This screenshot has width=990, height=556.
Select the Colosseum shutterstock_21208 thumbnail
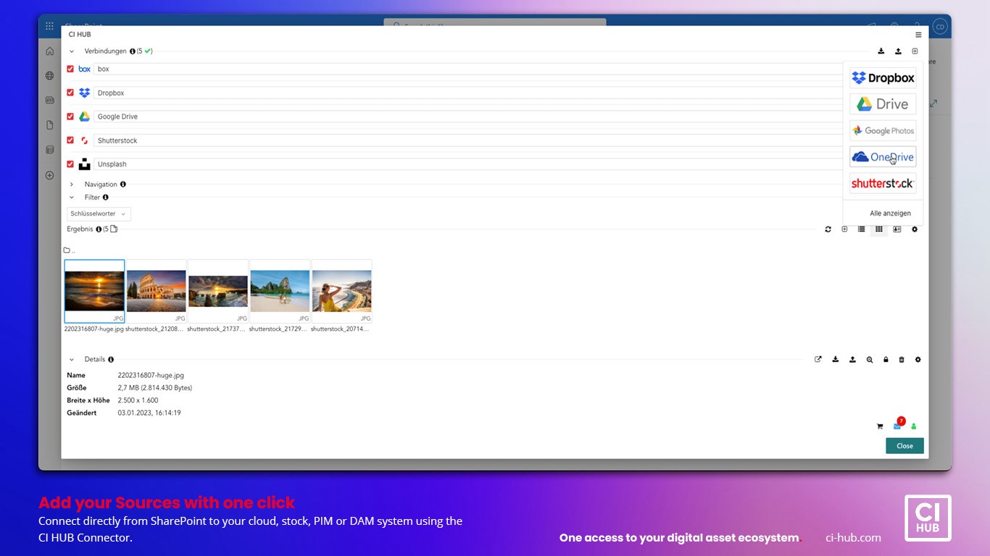point(157,291)
